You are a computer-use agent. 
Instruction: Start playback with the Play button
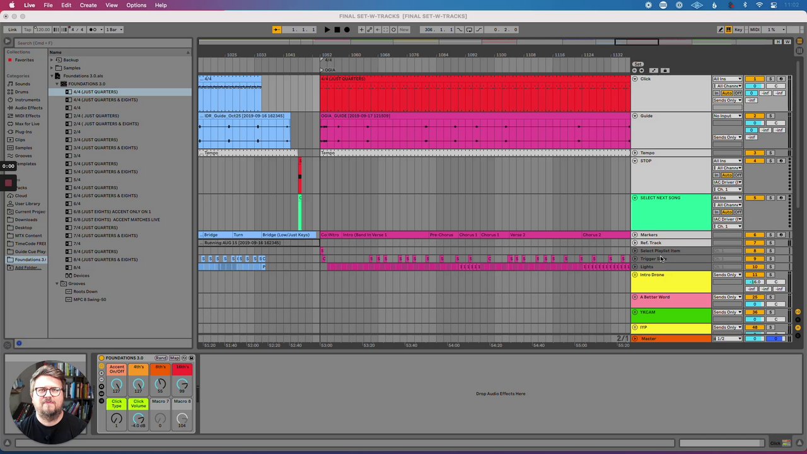(x=327, y=30)
